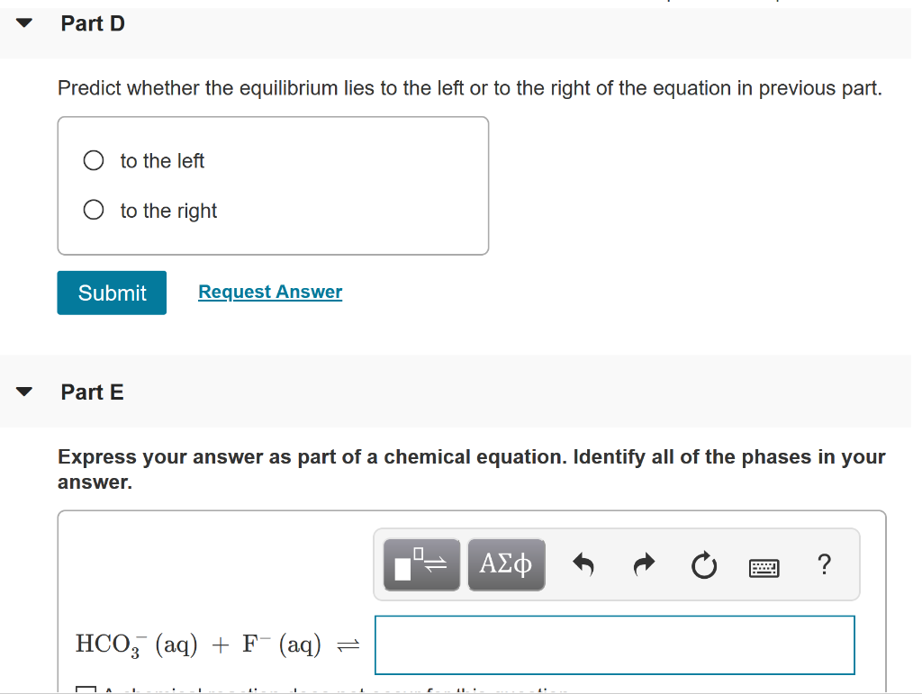Open the Request Answer link
922x694 pixels.
270,292
